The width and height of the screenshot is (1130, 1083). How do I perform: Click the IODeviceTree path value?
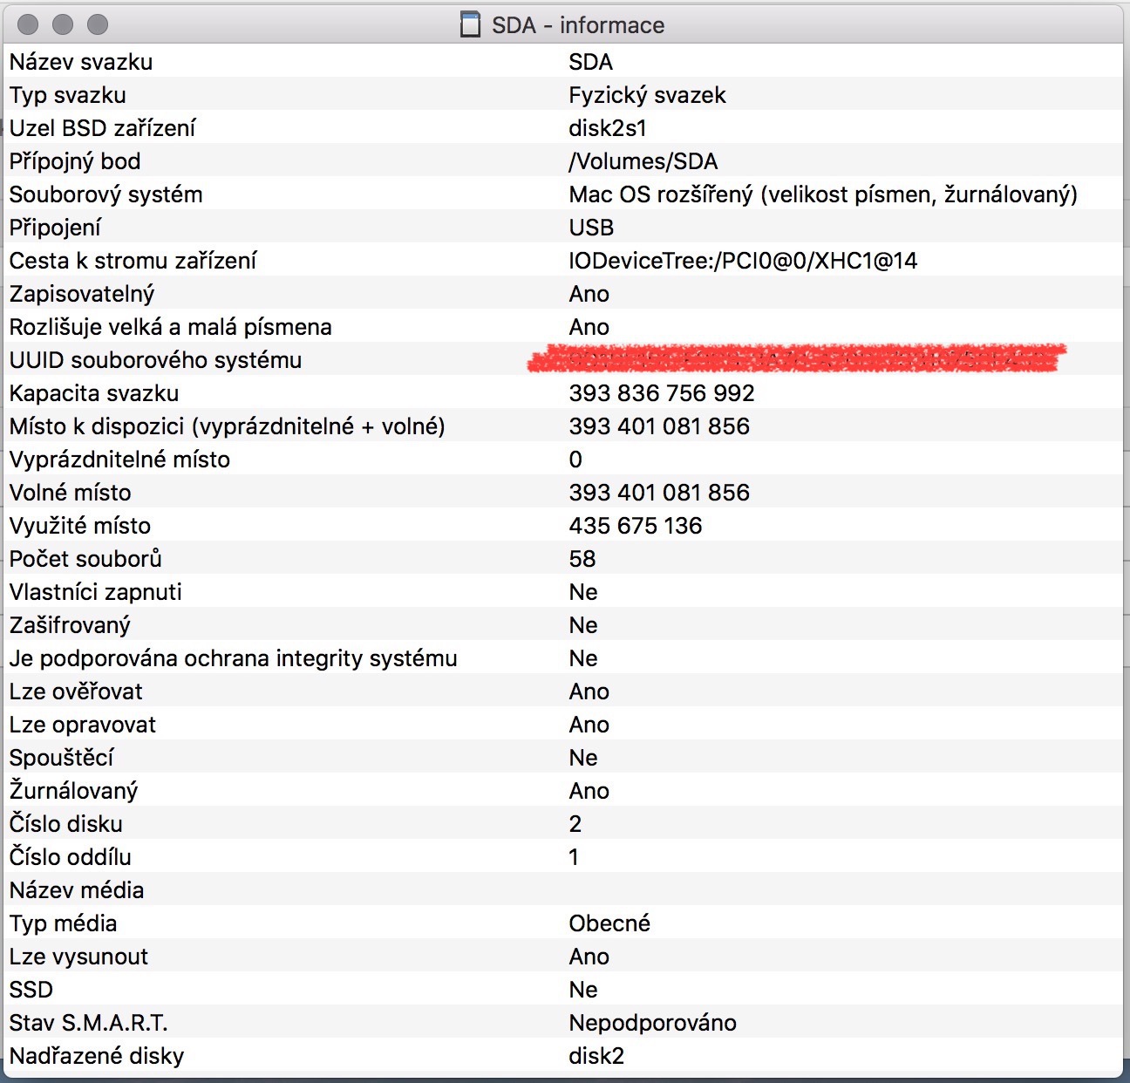pos(743,261)
